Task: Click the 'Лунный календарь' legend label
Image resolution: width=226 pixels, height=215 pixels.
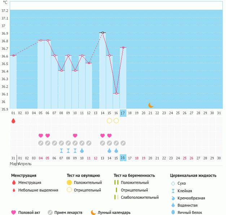Action: (114, 212)
